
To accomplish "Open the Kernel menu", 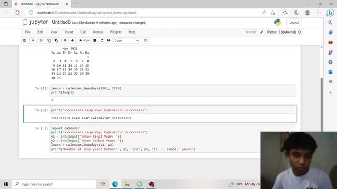I will point(98,32).
